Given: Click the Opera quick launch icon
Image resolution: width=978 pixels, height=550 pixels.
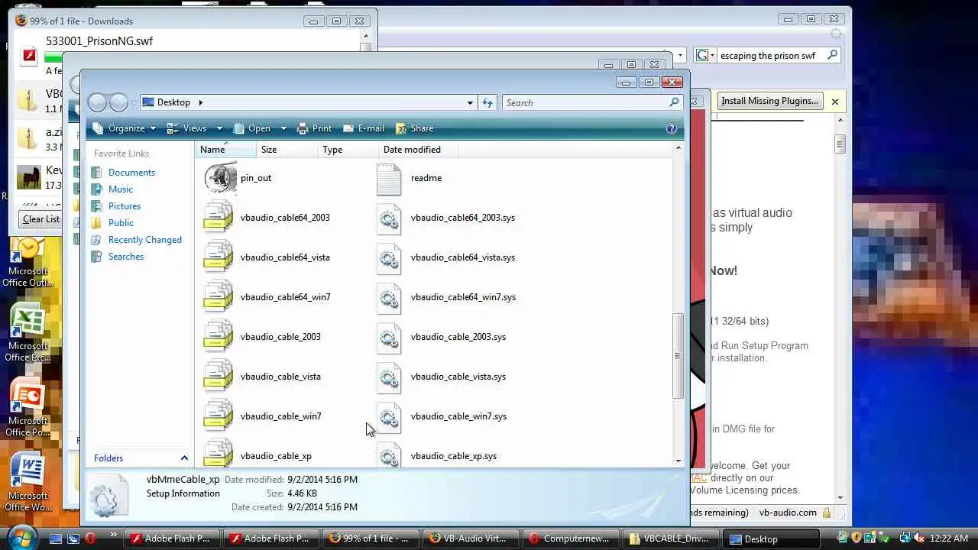Looking at the screenshot, I should [90, 538].
